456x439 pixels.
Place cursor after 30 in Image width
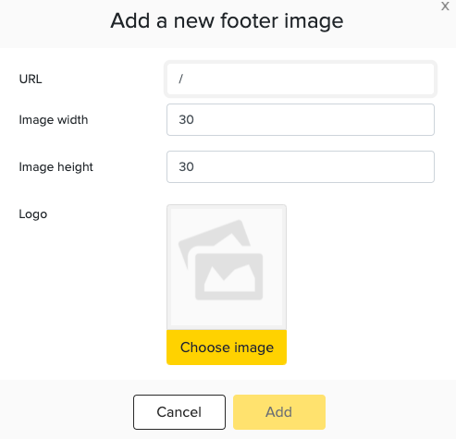click(194, 119)
